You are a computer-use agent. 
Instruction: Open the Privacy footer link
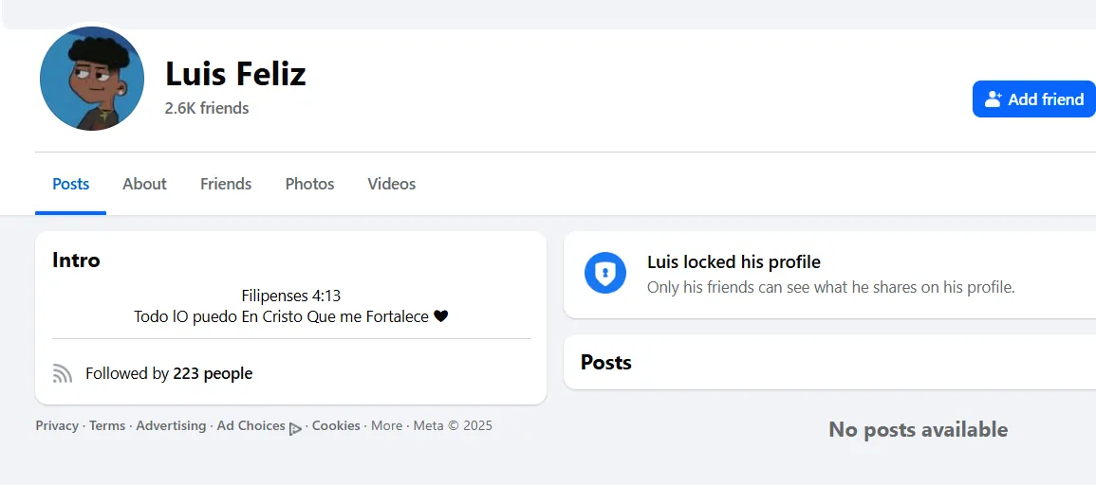point(57,425)
